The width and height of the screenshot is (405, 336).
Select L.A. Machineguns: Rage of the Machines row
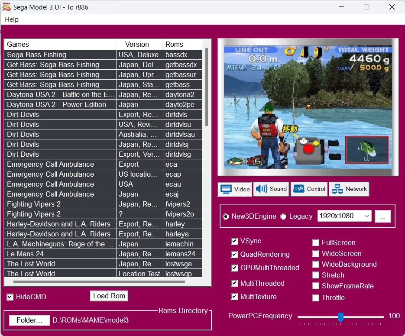(x=103, y=244)
